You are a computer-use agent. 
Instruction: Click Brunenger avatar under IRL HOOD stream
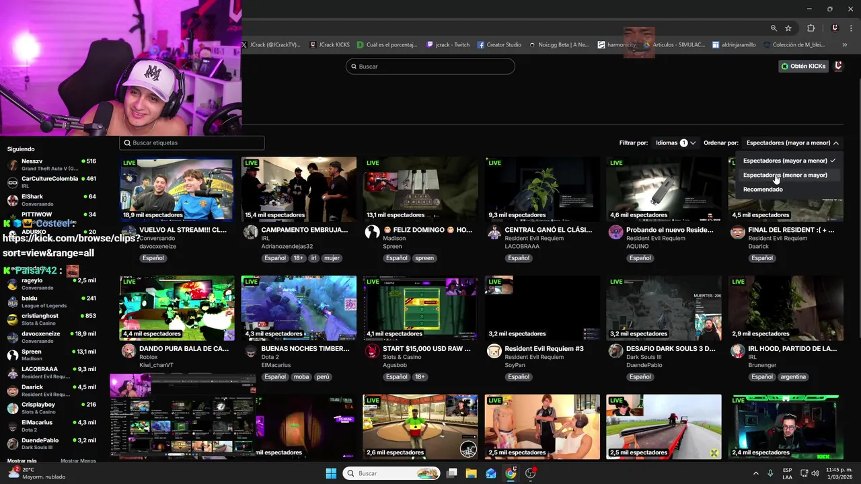point(737,352)
